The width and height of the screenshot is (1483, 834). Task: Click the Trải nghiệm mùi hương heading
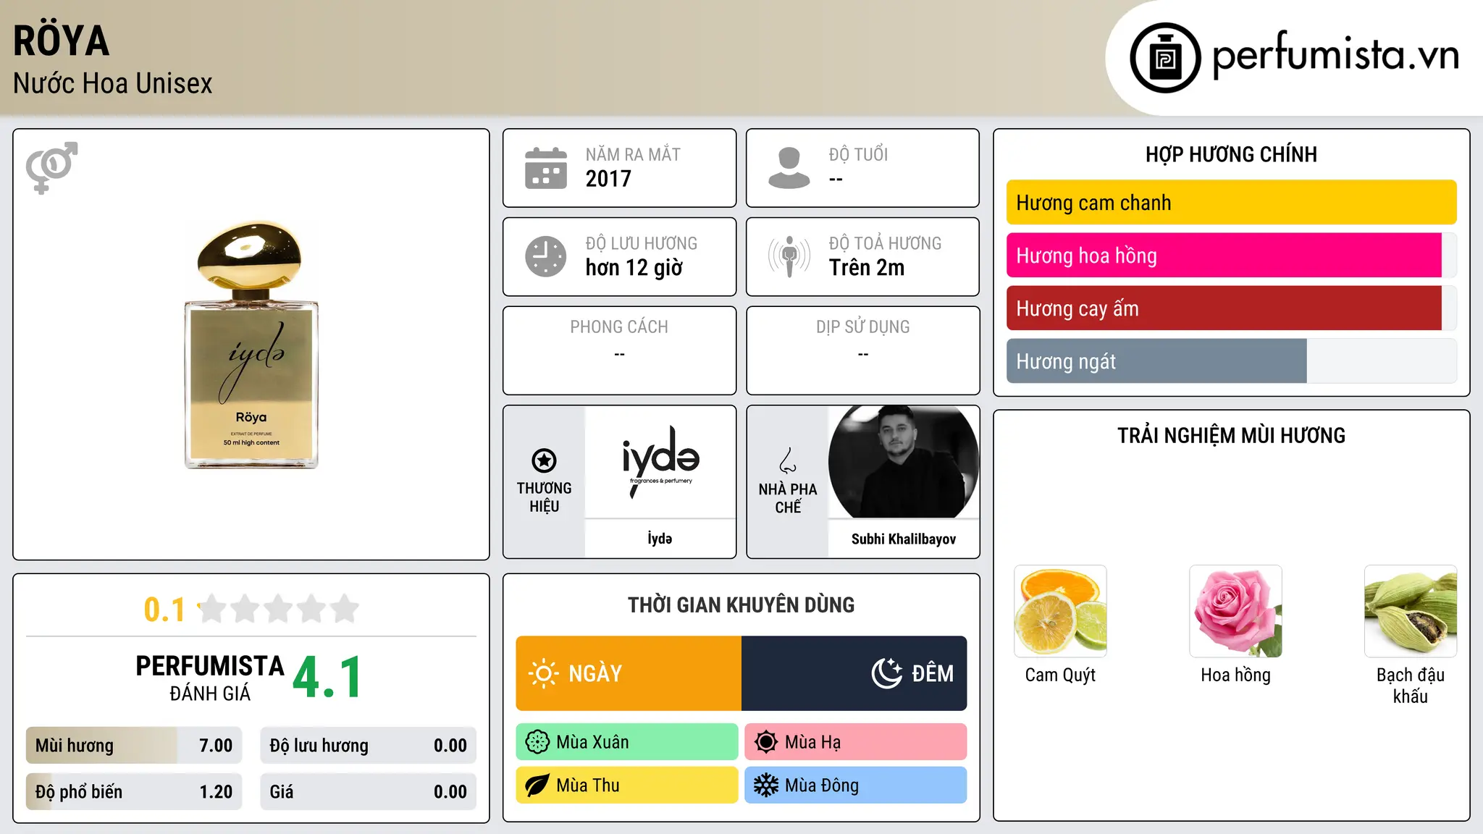click(x=1231, y=436)
